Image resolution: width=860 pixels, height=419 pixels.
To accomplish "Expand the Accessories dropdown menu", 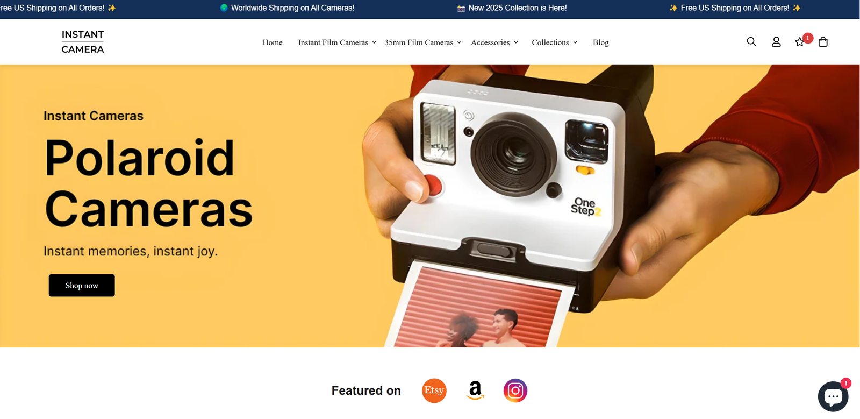I will [x=494, y=42].
